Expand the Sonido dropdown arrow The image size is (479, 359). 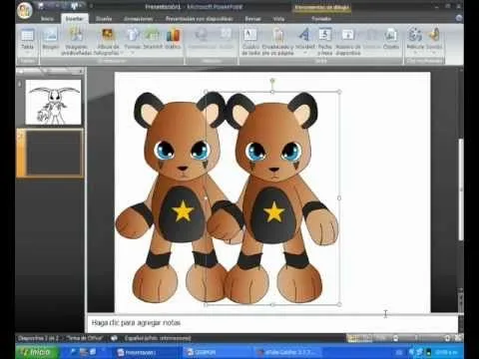434,53
